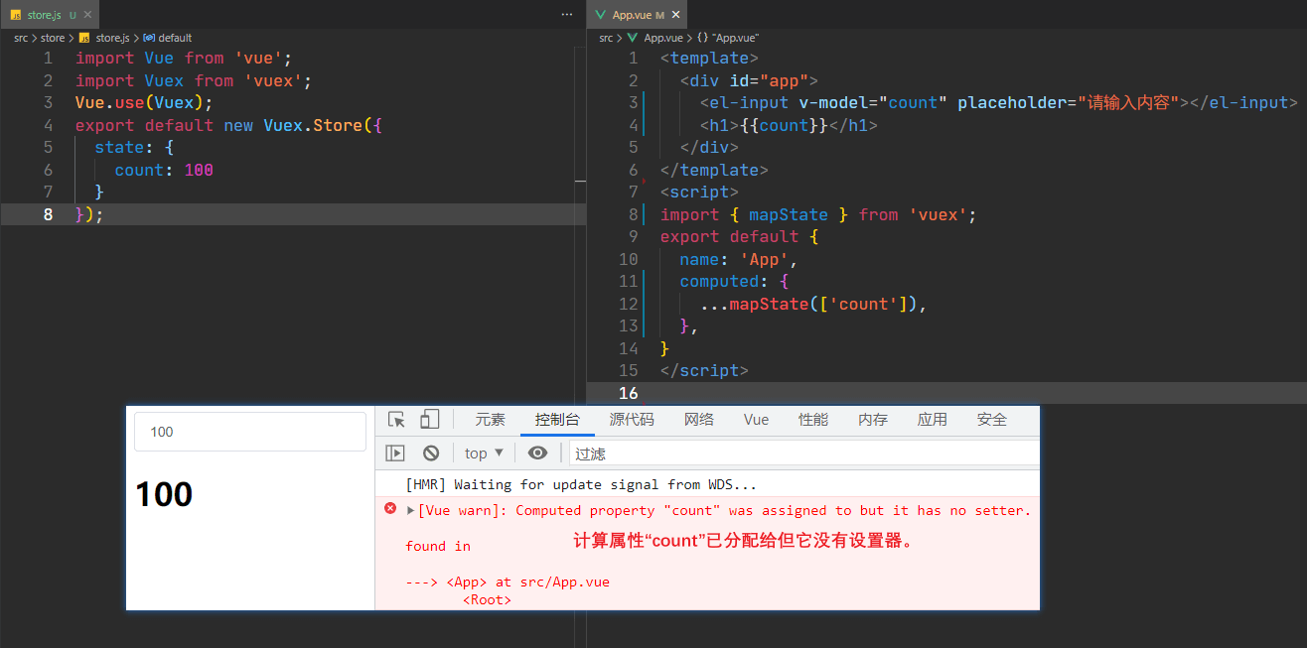
Task: Click the '<App> at src/App.vue' trace line
Action: [x=508, y=582]
